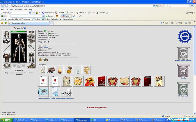Click the Stop loading X button
The width and height of the screenshot is (196, 122).
[161, 6]
